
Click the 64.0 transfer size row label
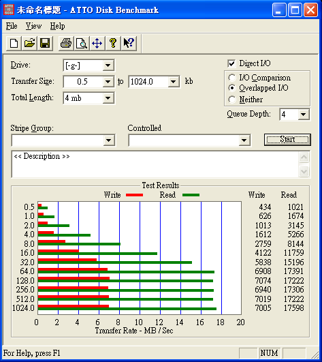point(27,271)
